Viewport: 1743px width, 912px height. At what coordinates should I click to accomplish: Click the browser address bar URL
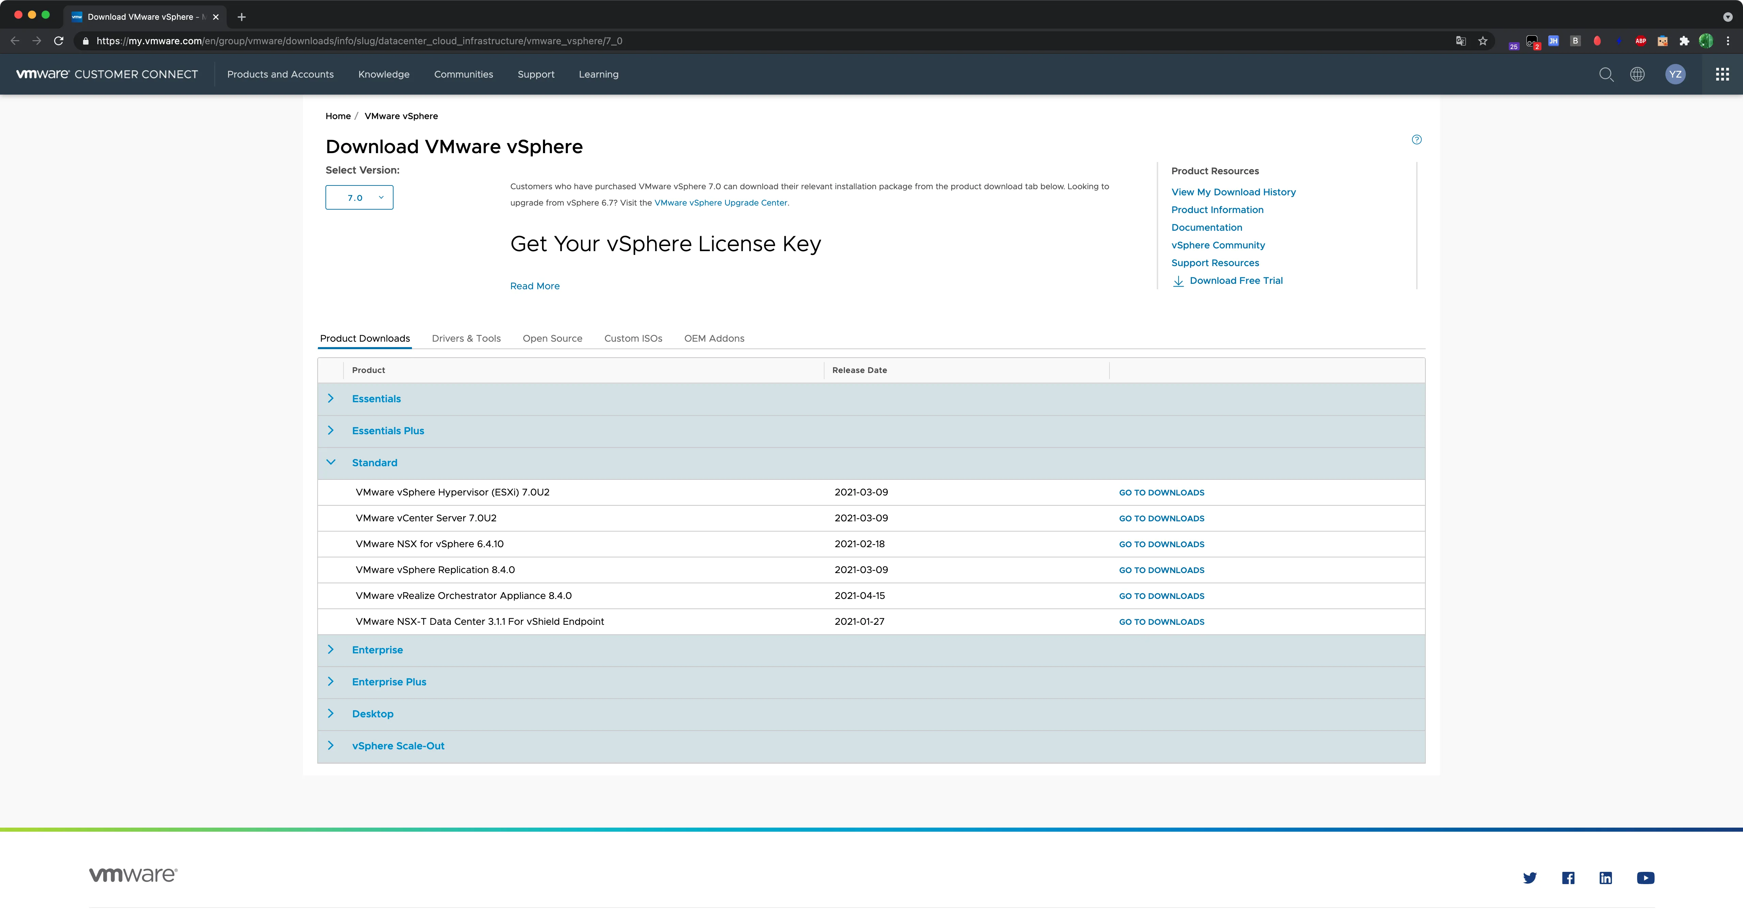(359, 41)
